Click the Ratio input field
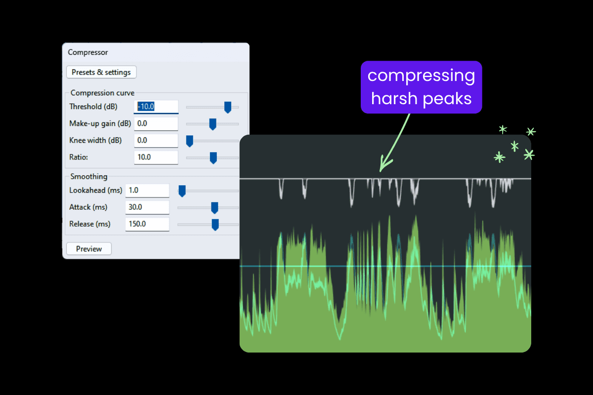 point(156,157)
